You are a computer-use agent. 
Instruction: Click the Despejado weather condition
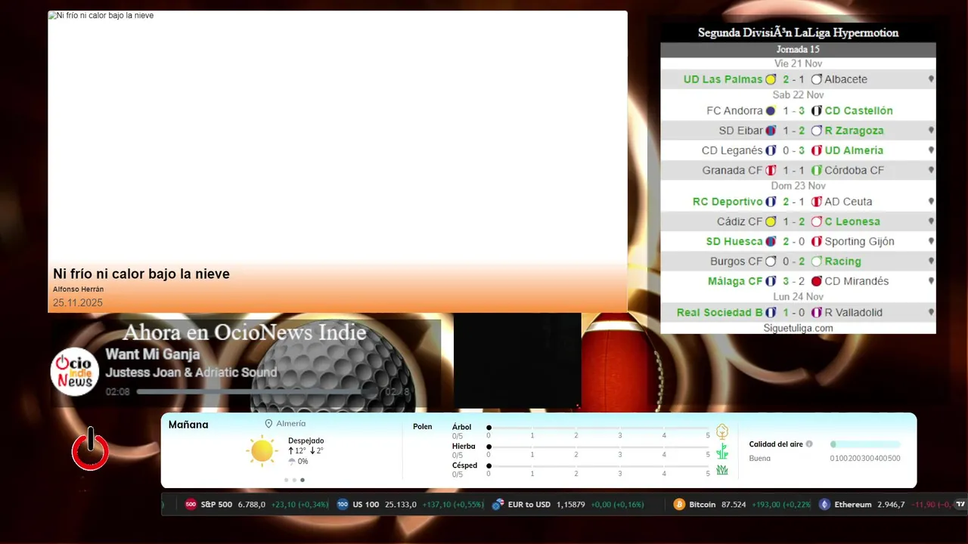pyautogui.click(x=306, y=440)
